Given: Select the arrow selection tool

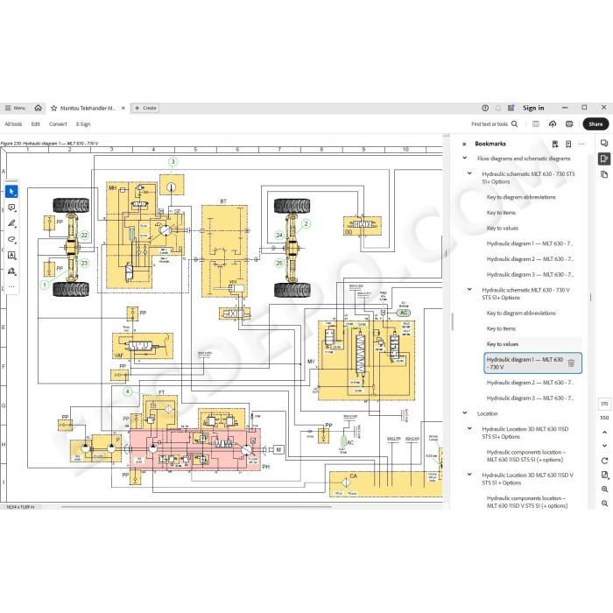Looking at the screenshot, I should click(11, 192).
